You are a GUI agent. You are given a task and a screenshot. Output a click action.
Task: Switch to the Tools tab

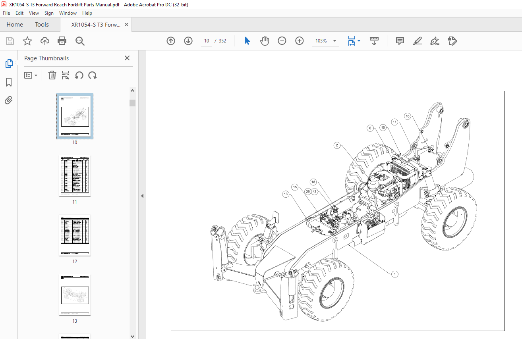click(42, 25)
